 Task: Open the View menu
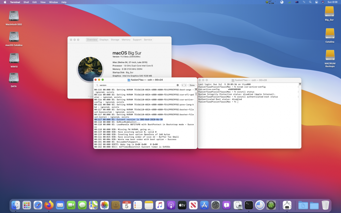43,2
